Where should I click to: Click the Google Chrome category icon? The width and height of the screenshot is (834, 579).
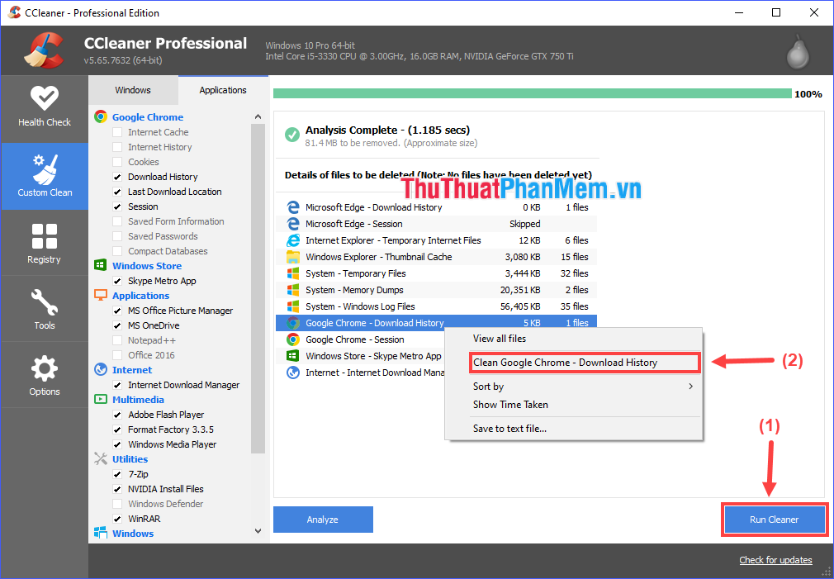pos(101,116)
